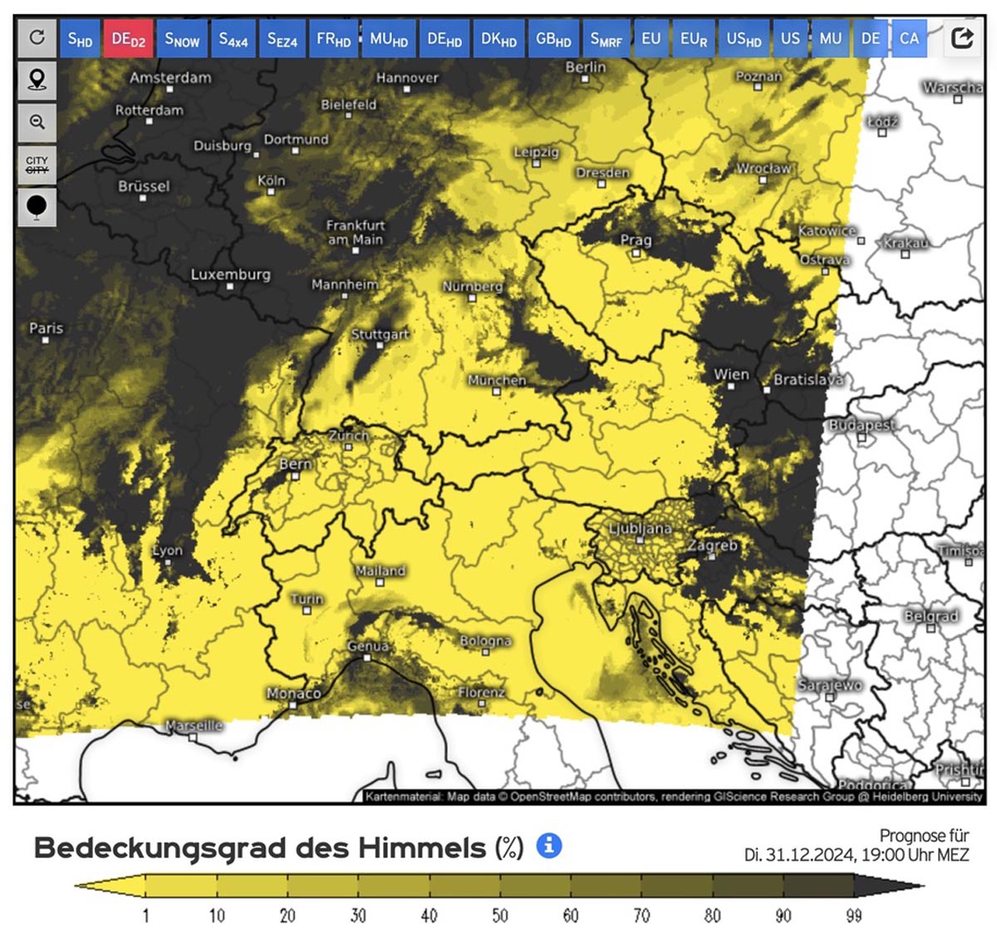Choose the S4x4 model button
Image resolution: width=997 pixels, height=934 pixels.
pyautogui.click(x=233, y=39)
